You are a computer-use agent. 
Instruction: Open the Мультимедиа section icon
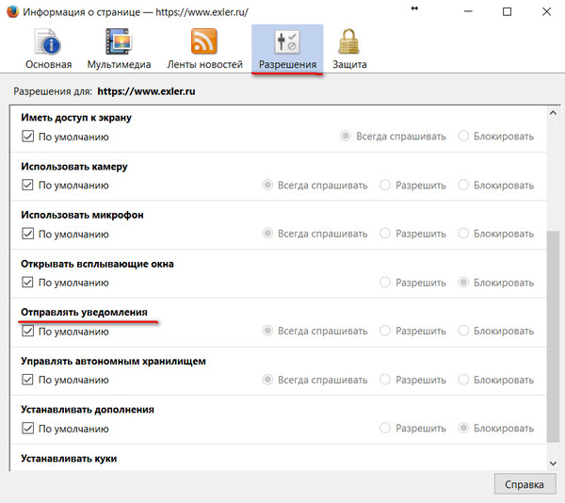pyautogui.click(x=119, y=42)
